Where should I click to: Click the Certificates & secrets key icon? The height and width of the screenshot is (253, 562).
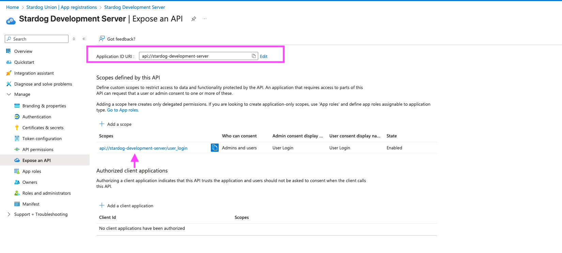(x=17, y=128)
